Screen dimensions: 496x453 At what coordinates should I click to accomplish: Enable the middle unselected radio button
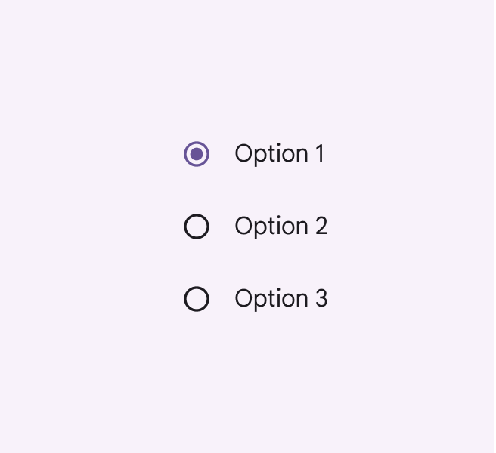[x=197, y=226]
